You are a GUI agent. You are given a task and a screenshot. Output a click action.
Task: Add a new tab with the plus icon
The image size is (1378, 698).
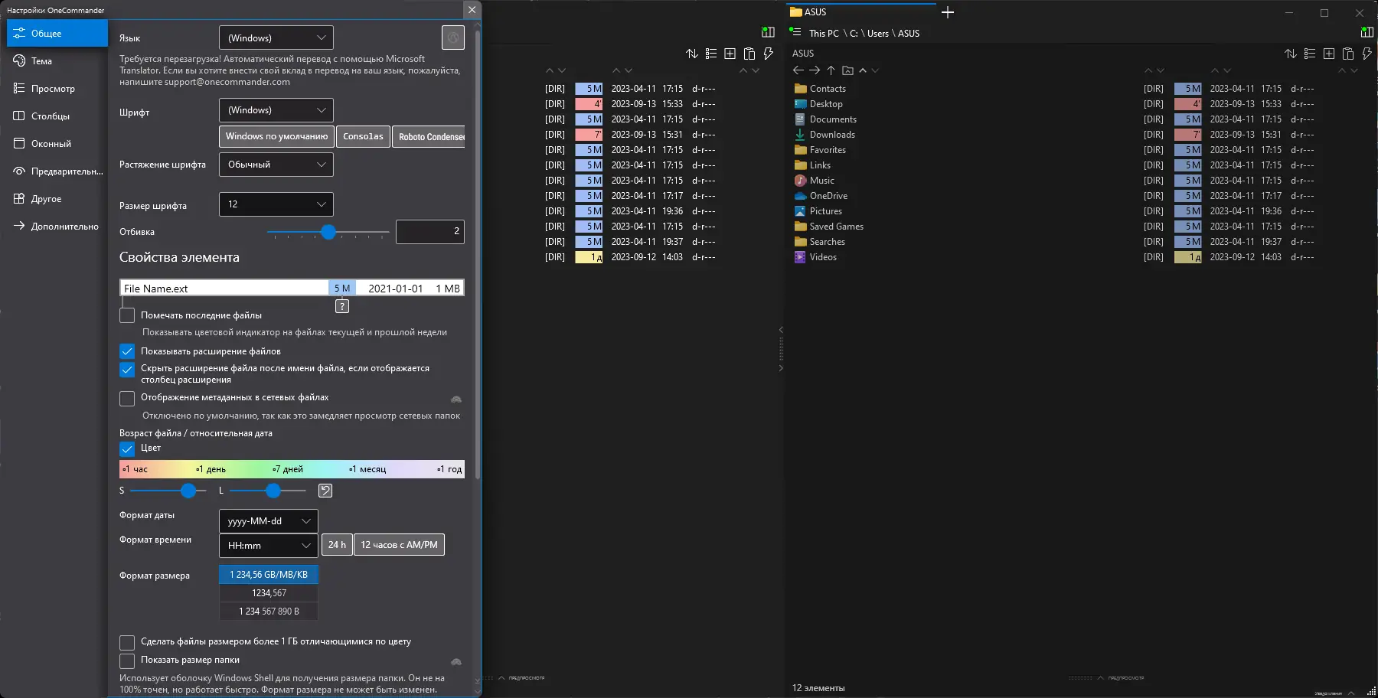point(948,12)
